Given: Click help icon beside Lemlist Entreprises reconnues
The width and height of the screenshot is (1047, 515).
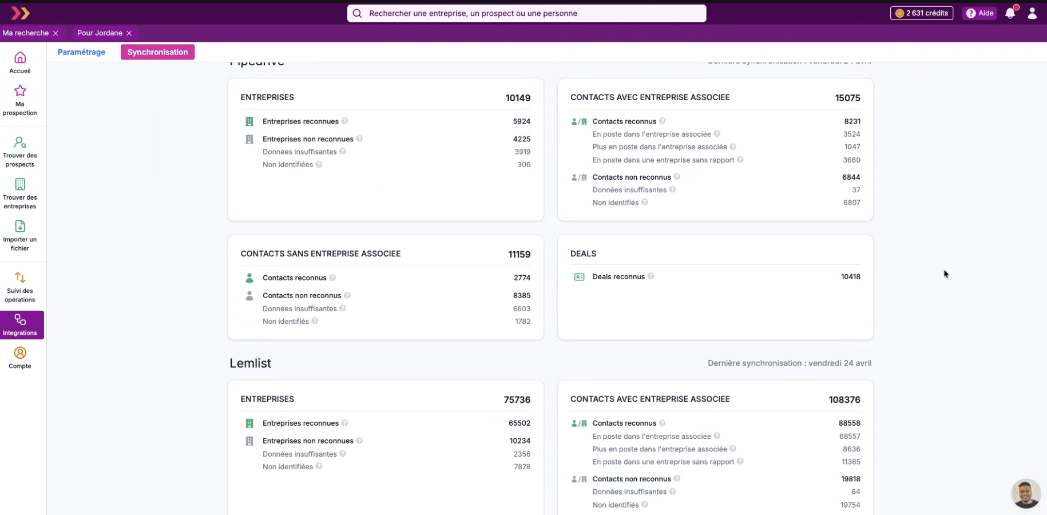Looking at the screenshot, I should coord(344,423).
